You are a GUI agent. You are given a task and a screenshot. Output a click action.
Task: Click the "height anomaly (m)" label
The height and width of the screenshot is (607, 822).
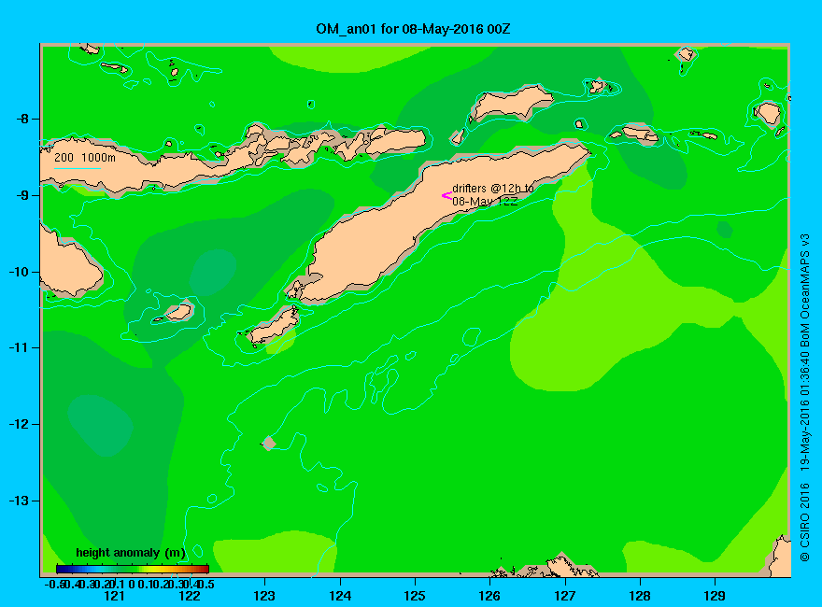131,553
